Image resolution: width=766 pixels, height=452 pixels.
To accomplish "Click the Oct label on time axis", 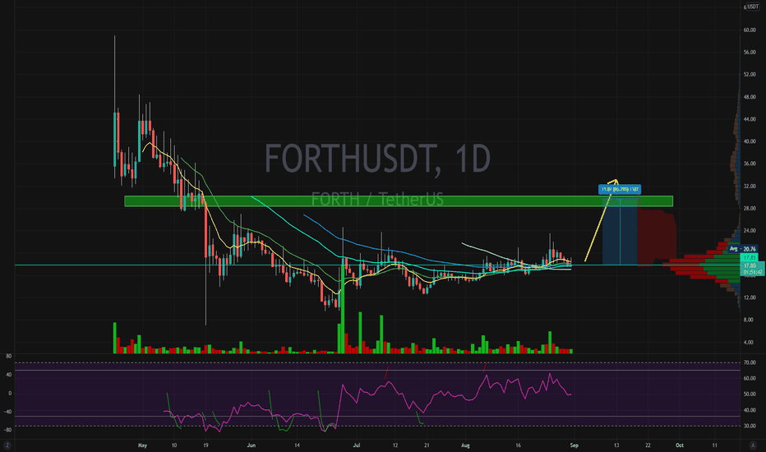I will click(679, 445).
